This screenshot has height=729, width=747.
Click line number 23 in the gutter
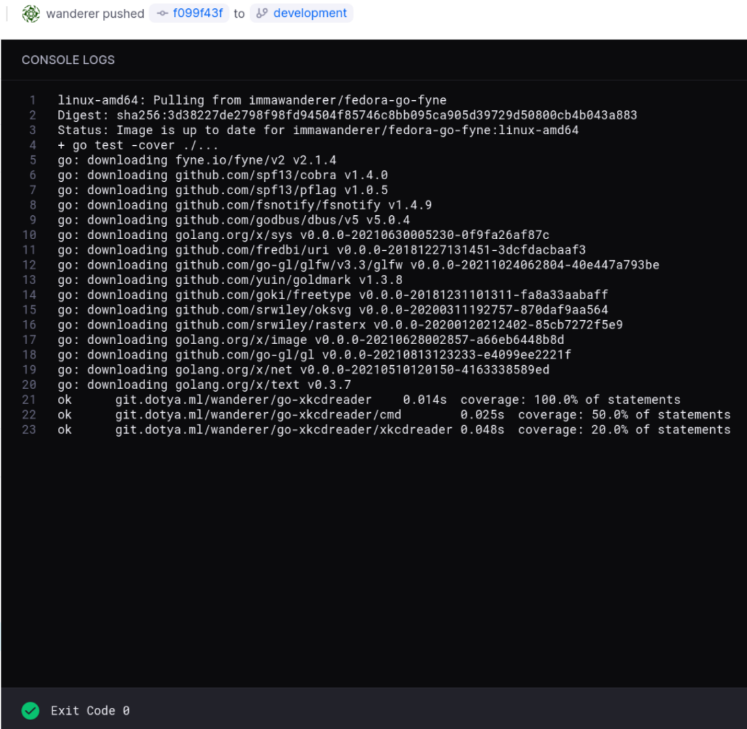29,430
